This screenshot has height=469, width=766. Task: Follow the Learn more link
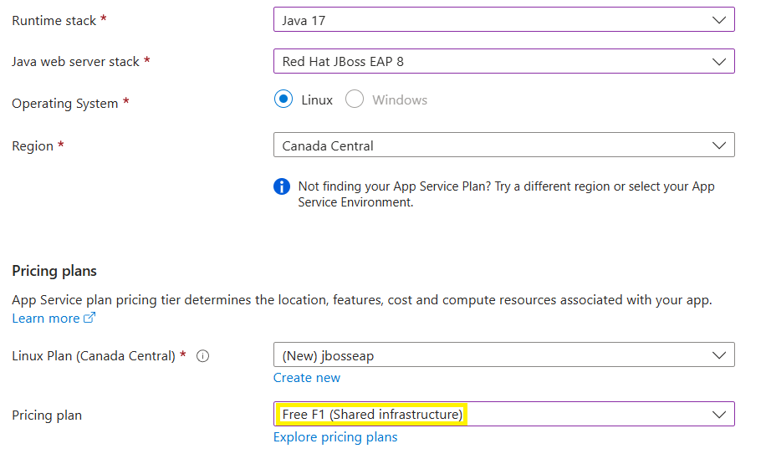click(x=46, y=319)
